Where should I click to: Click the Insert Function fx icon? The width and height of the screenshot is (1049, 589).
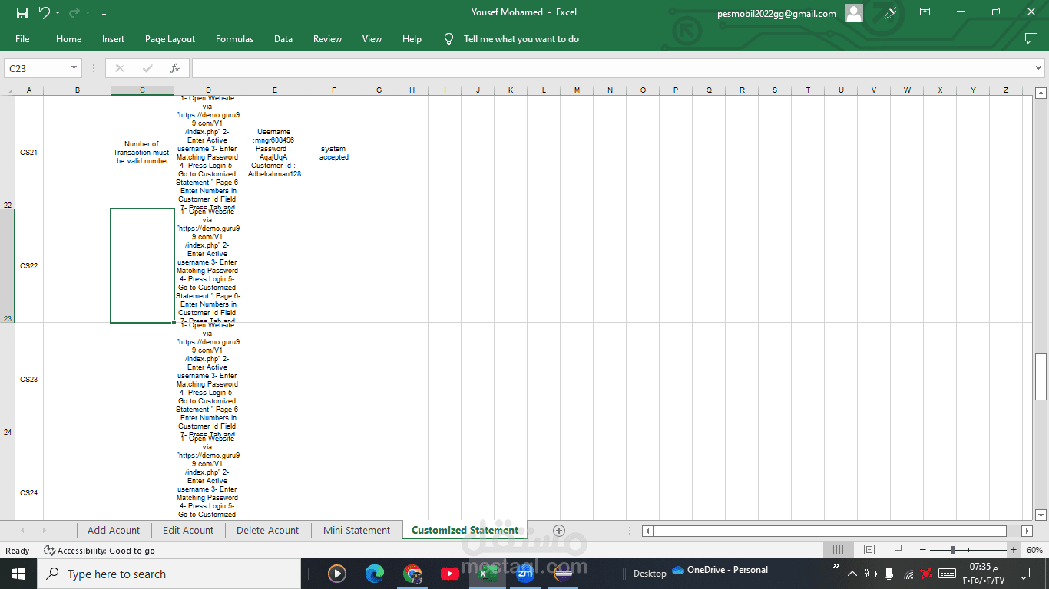pos(175,68)
